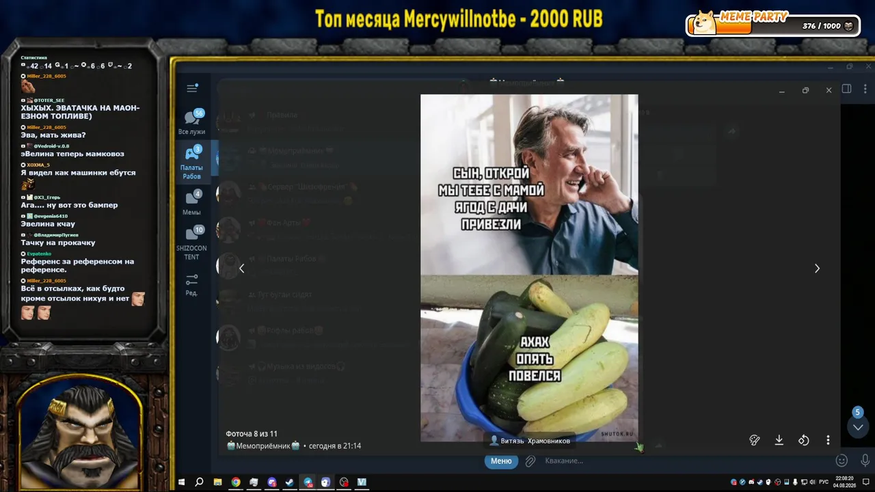Open Steam from the taskbar
The width and height of the screenshot is (875, 492).
pos(290,482)
